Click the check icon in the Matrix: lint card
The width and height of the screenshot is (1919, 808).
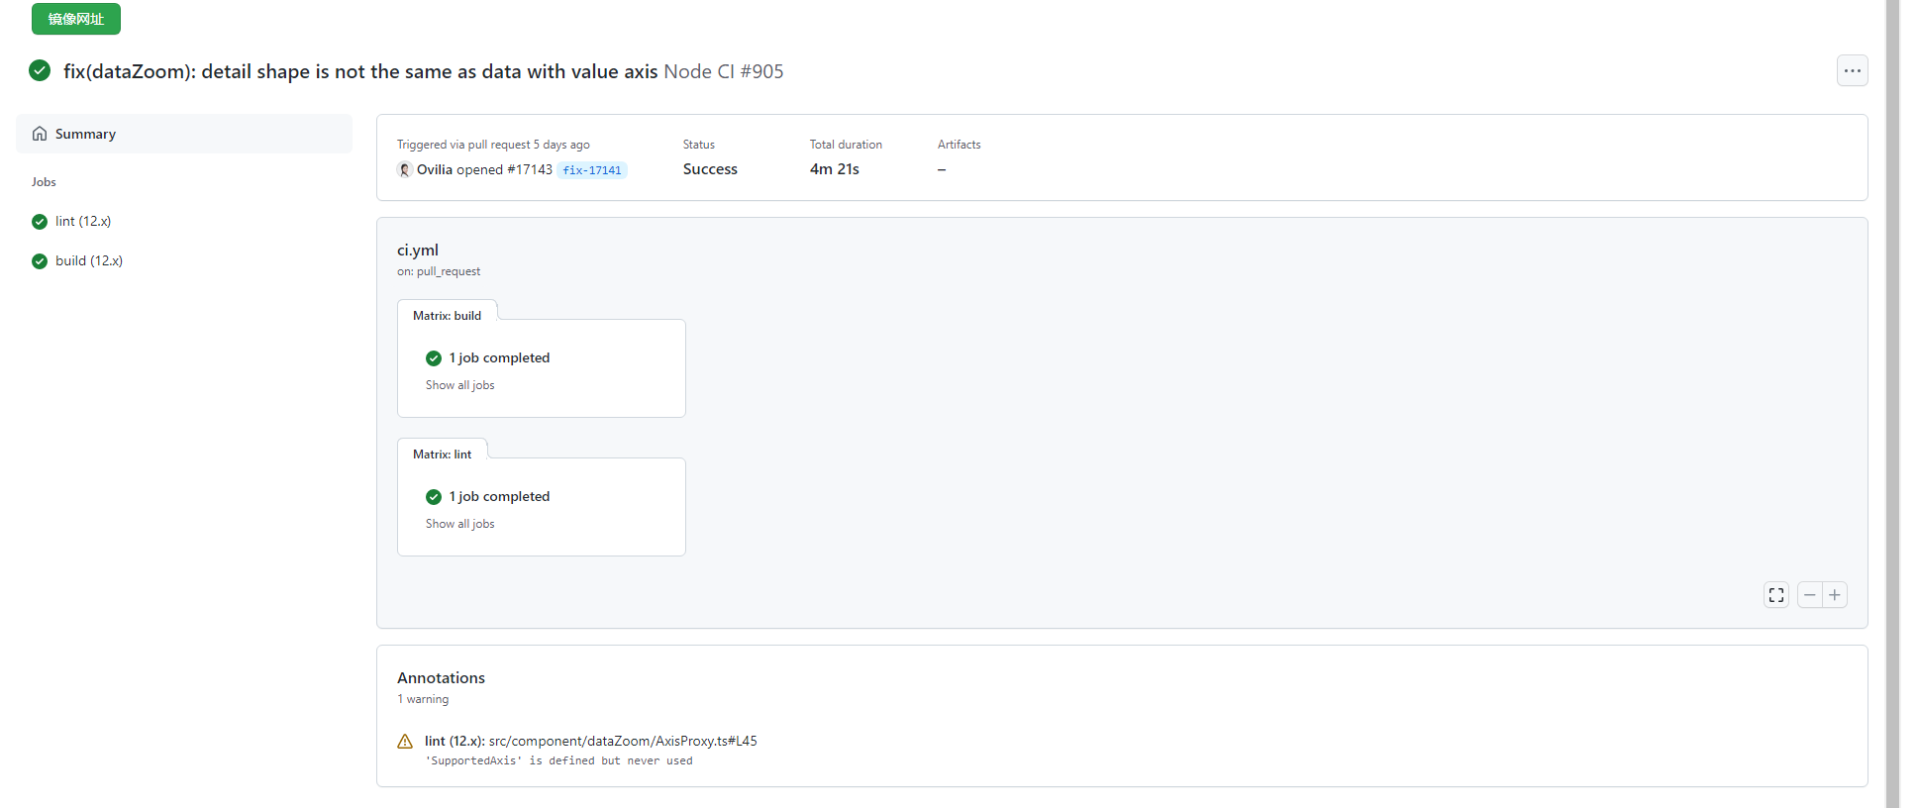pos(434,497)
